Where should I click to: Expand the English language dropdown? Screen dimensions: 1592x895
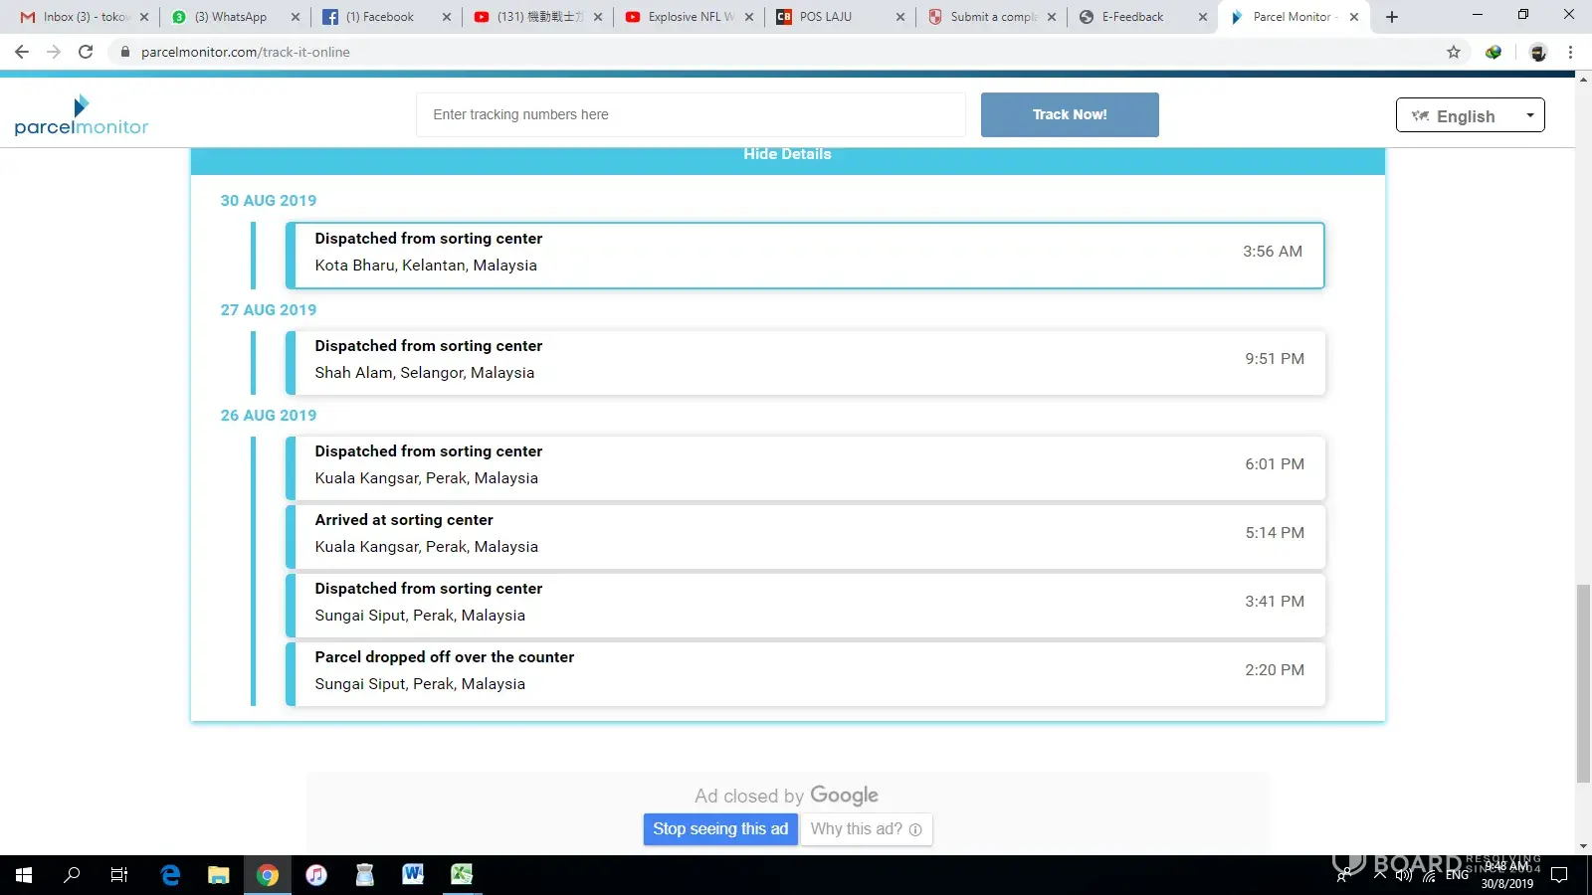coord(1471,115)
